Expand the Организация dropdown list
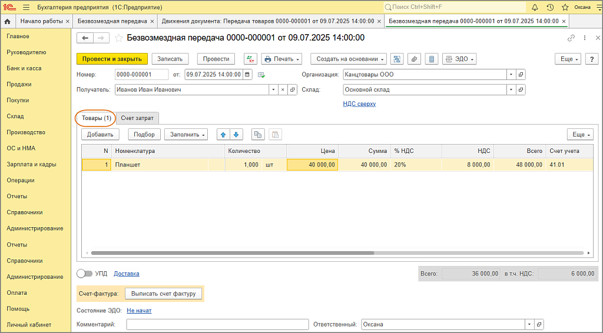This screenshot has height=333, width=603. (511, 75)
